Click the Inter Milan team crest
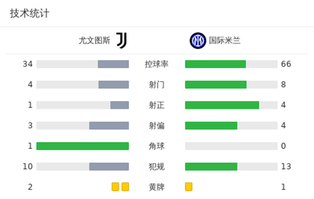Image resolution: width=314 pixels, height=199 pixels. point(198,41)
